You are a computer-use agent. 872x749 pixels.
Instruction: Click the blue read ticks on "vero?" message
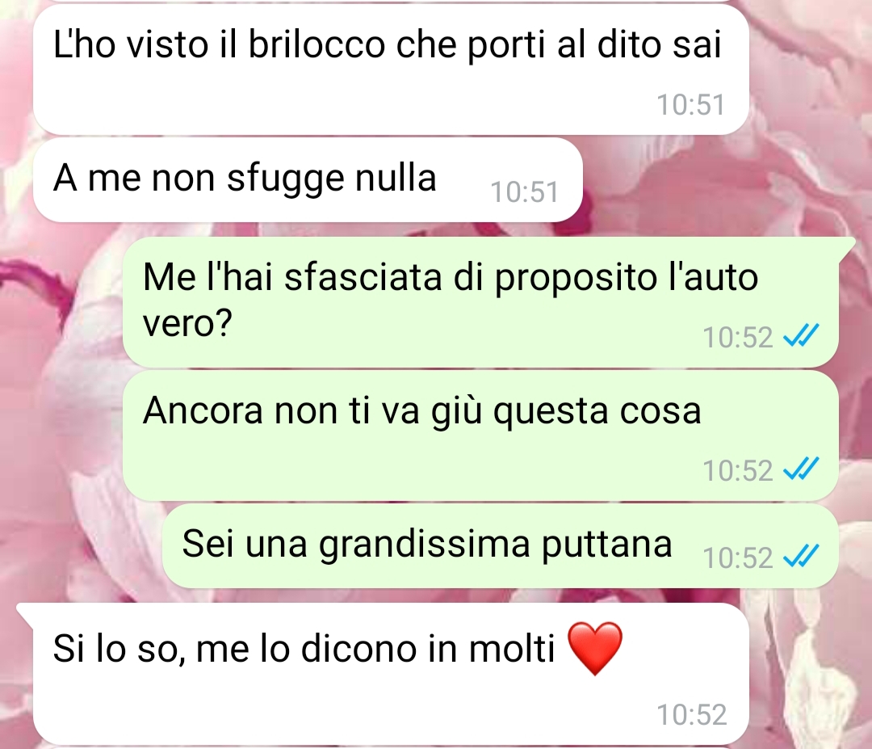[802, 336]
